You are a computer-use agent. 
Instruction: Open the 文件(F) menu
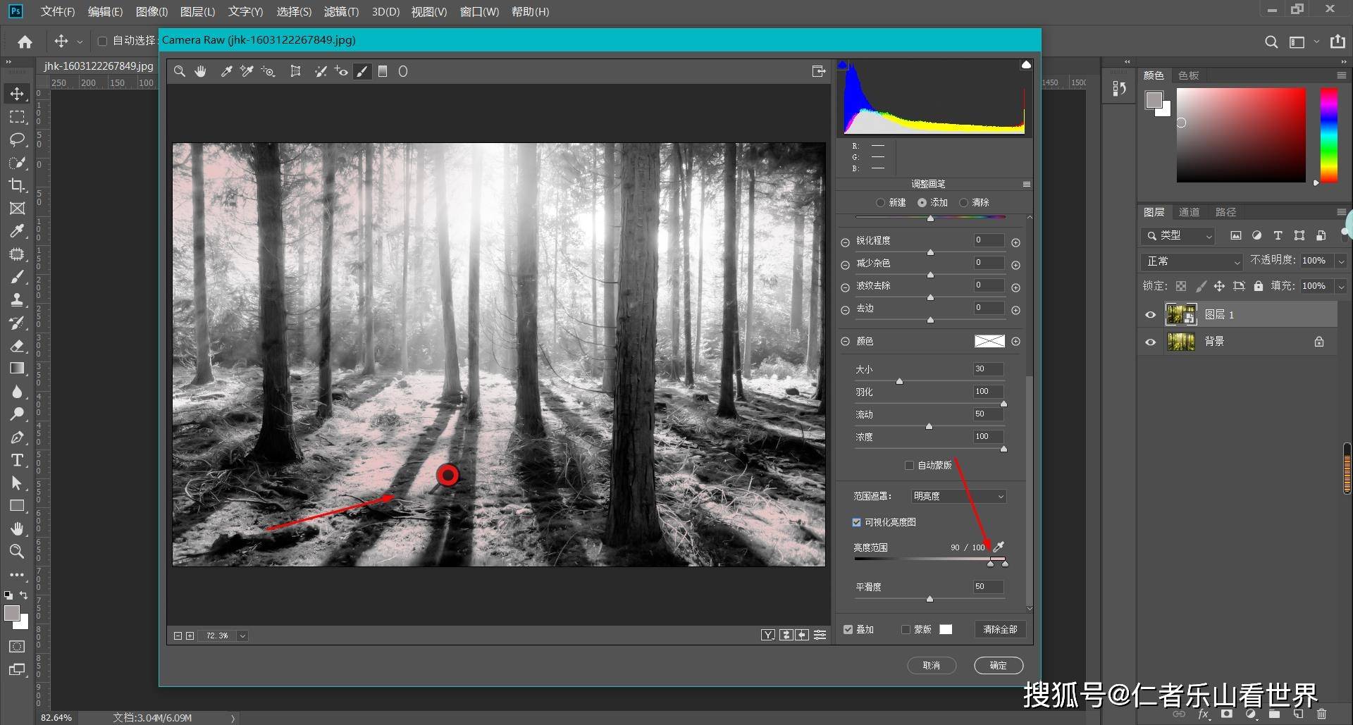[58, 12]
